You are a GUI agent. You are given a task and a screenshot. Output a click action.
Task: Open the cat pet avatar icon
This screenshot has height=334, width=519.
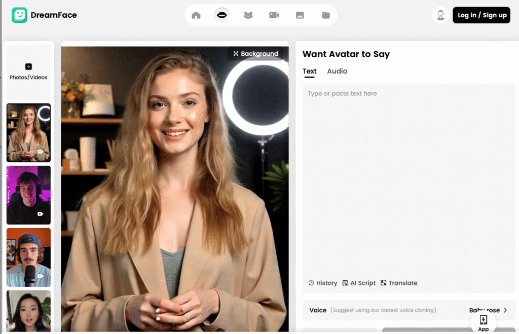[x=248, y=15]
